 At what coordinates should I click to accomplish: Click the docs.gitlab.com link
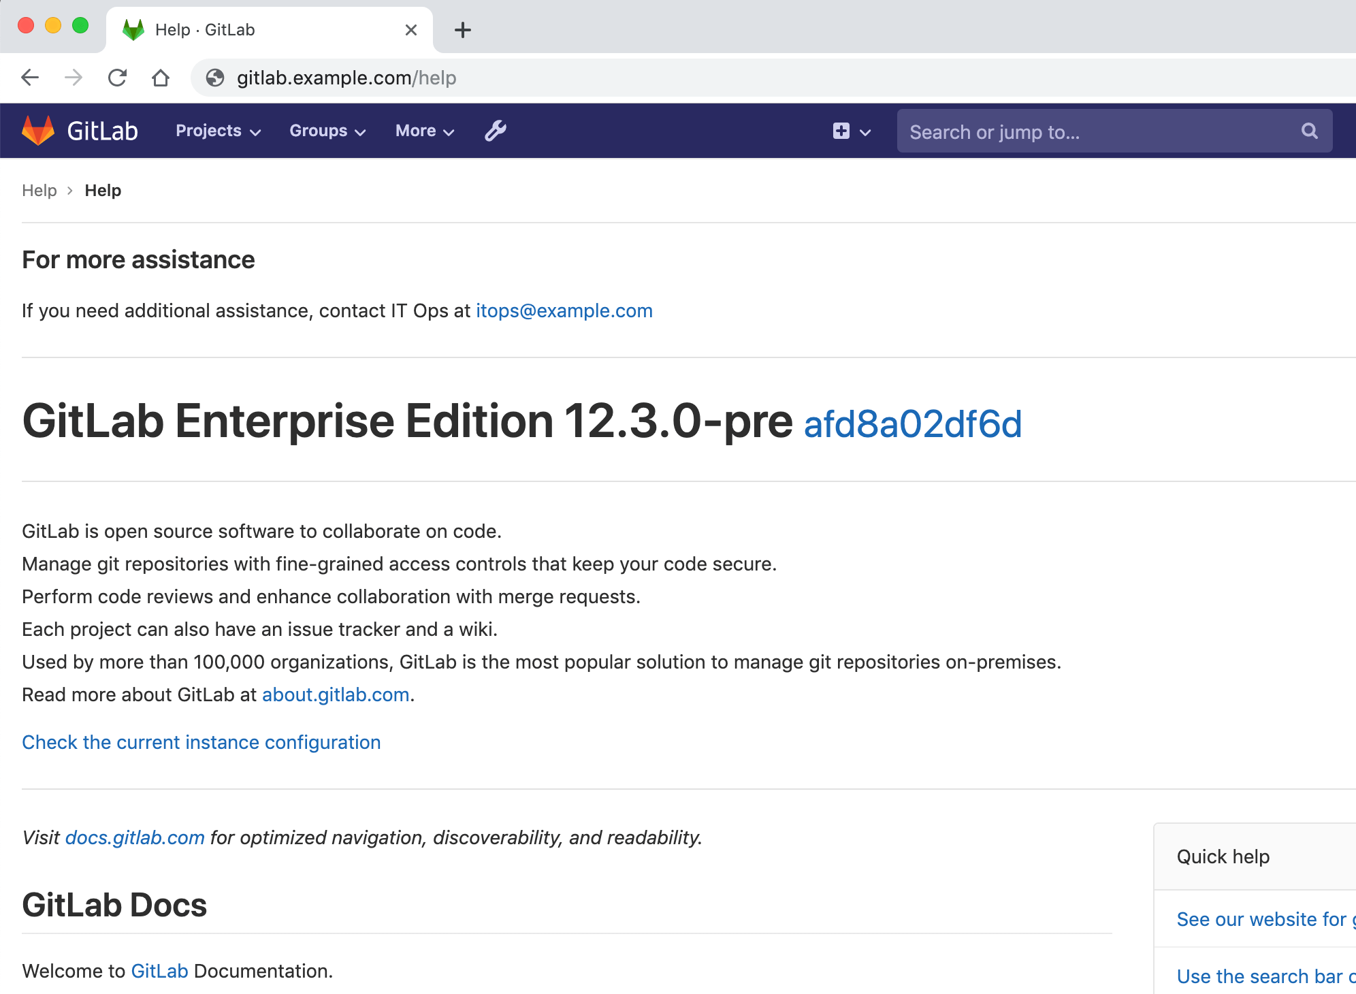135,837
